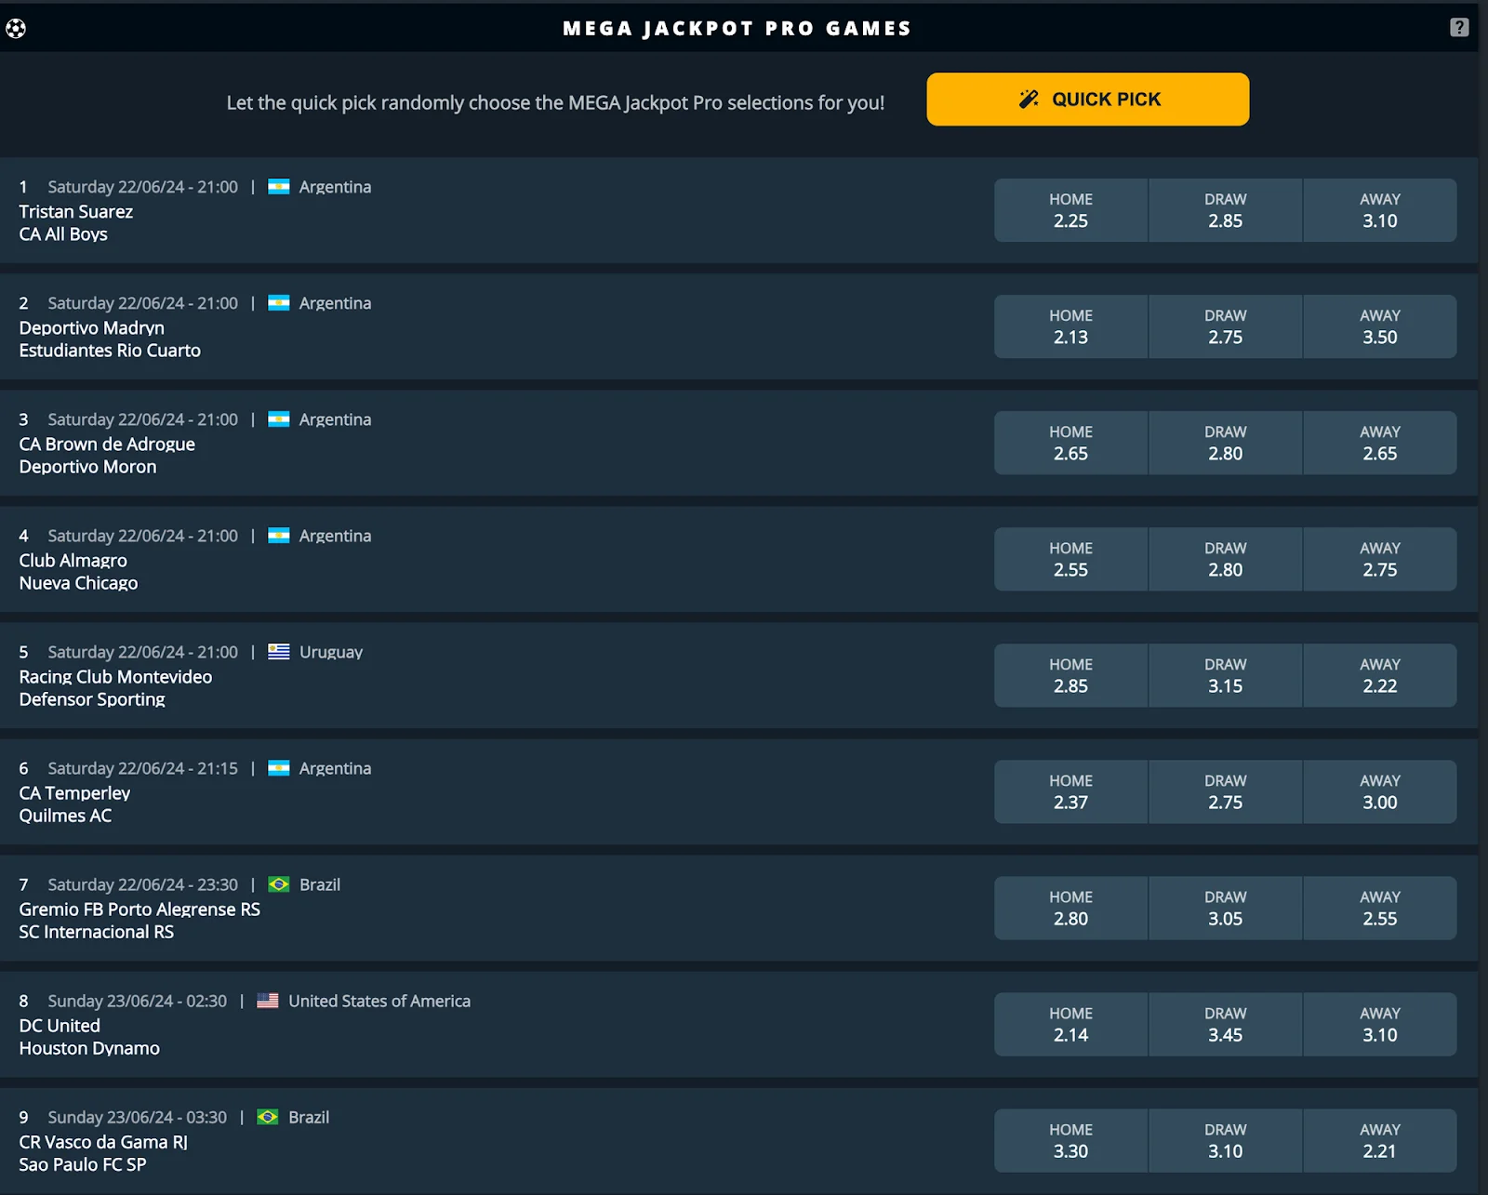Click the Uruguay flag on match 5
This screenshot has height=1195, width=1488.
pos(277,652)
